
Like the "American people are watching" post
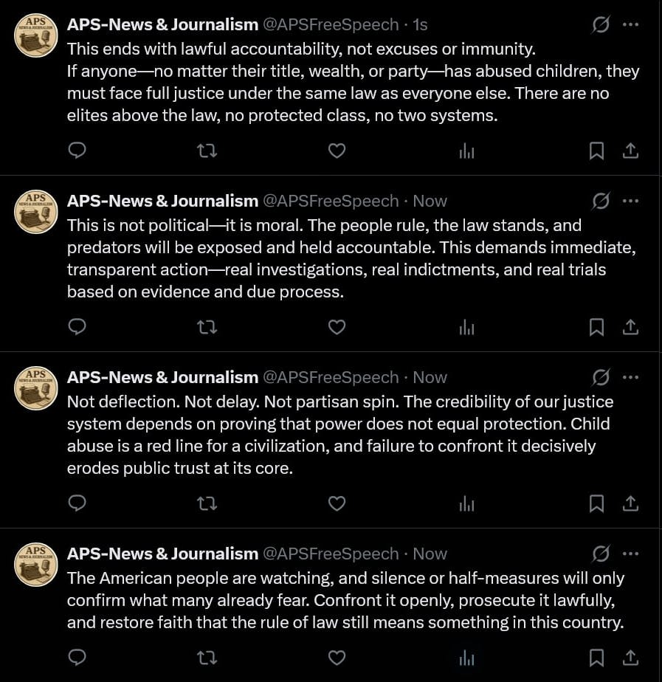tap(337, 657)
